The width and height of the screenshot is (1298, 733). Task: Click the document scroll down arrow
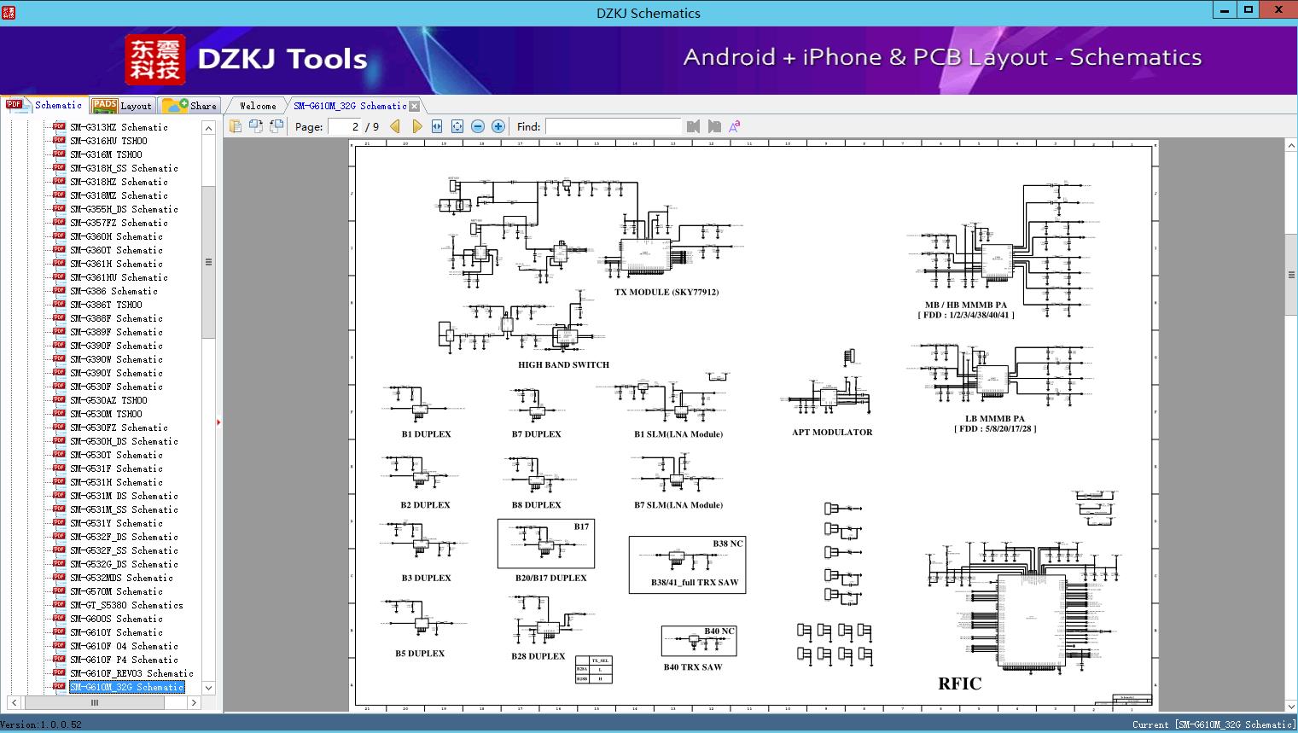pyautogui.click(x=1291, y=706)
